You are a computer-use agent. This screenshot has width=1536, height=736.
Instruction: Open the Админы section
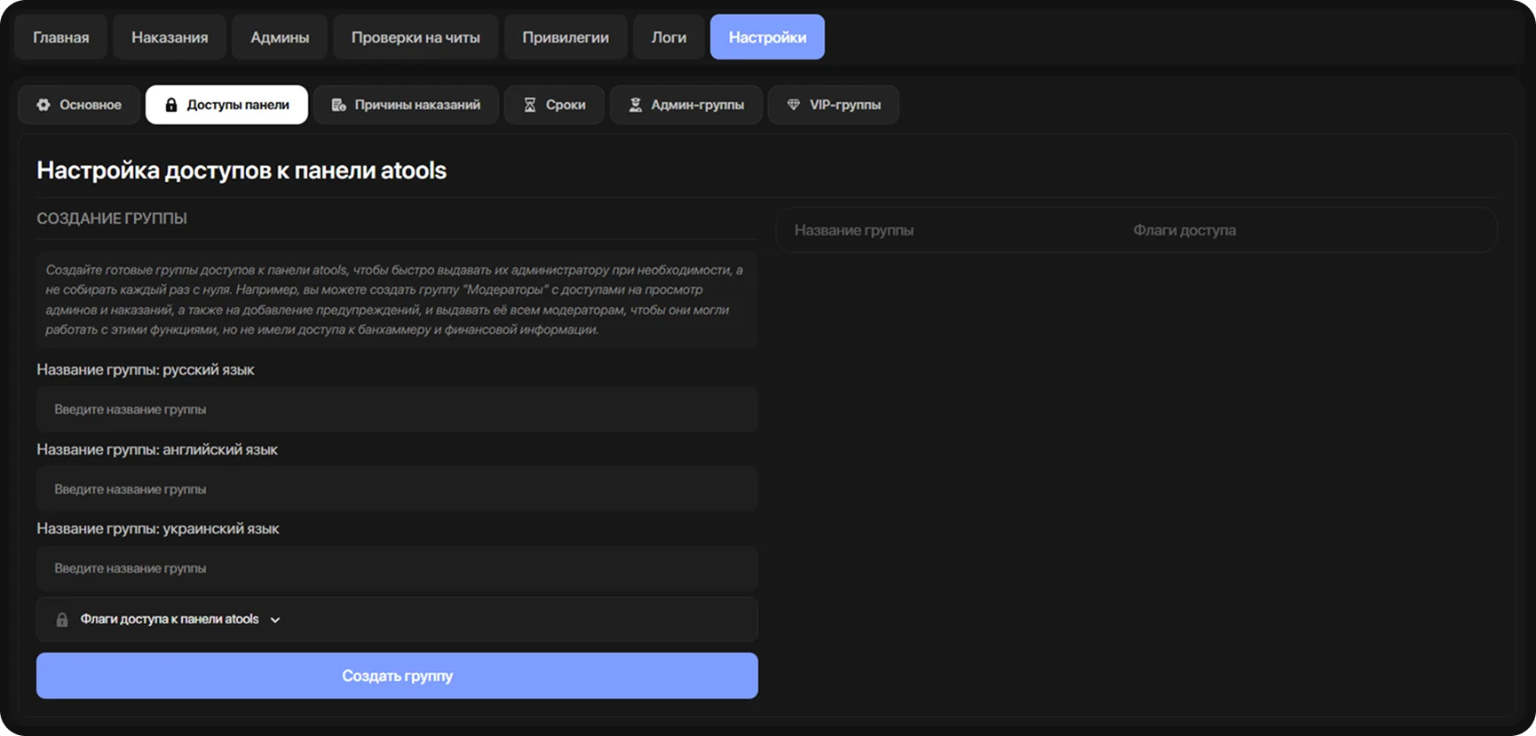[280, 37]
